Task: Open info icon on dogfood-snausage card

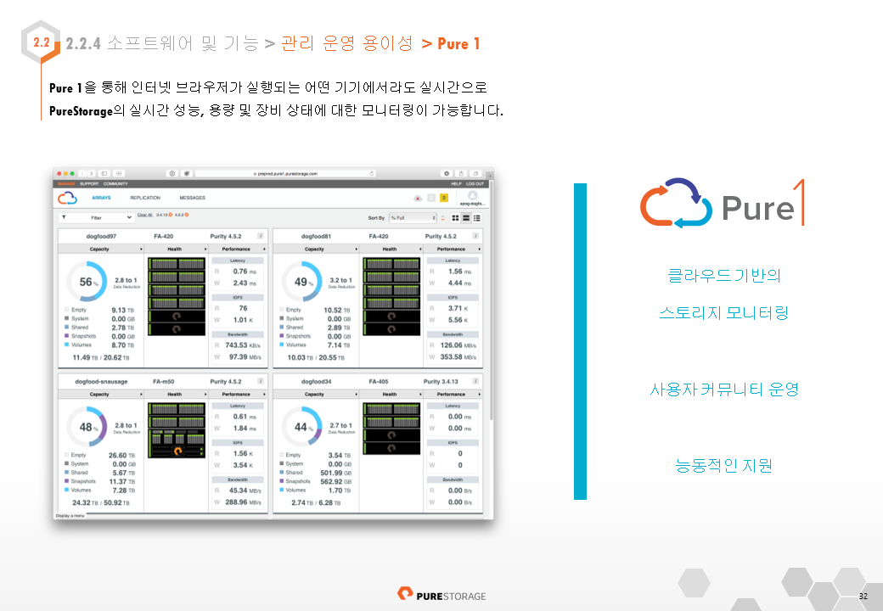Action: coord(261,381)
